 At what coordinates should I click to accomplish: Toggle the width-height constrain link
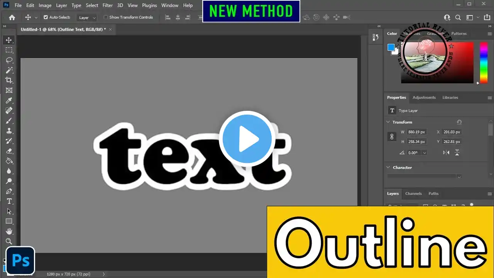(x=392, y=137)
